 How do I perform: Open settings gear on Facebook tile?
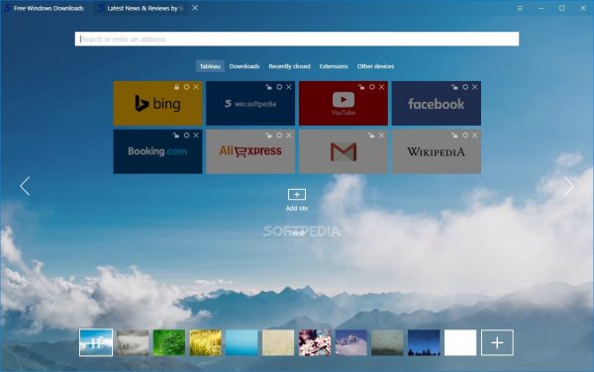[465, 87]
